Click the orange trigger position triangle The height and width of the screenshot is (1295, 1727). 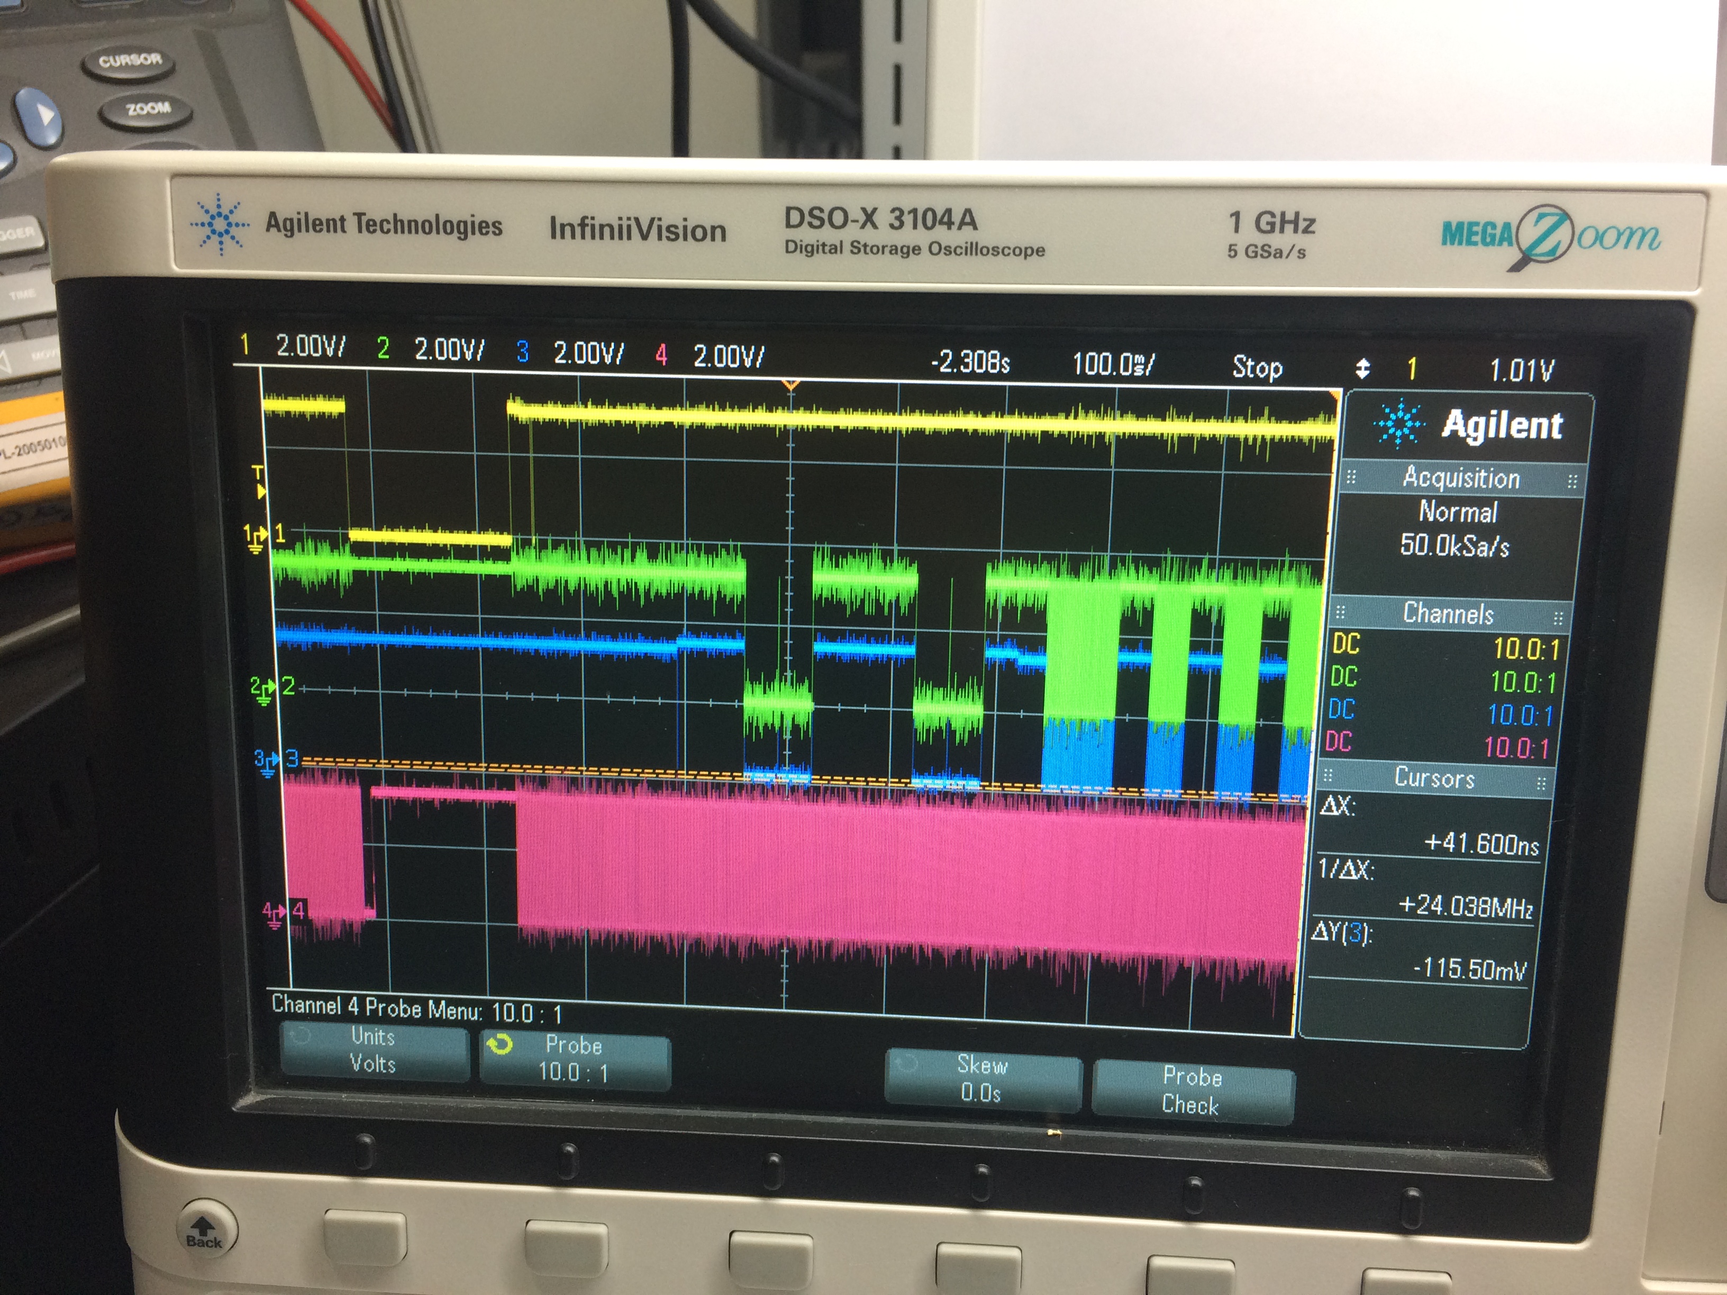coord(790,385)
